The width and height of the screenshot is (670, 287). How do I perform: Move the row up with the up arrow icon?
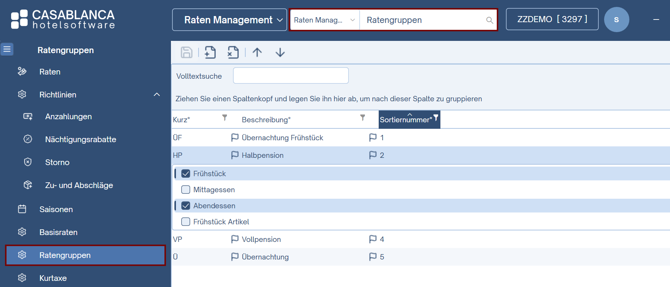click(x=257, y=52)
